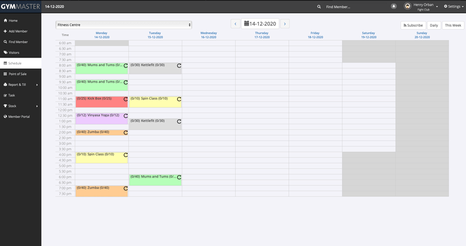Image resolution: width=466 pixels, height=246 pixels.
Task: Click the Add Member plus icon
Action: (x=5, y=31)
